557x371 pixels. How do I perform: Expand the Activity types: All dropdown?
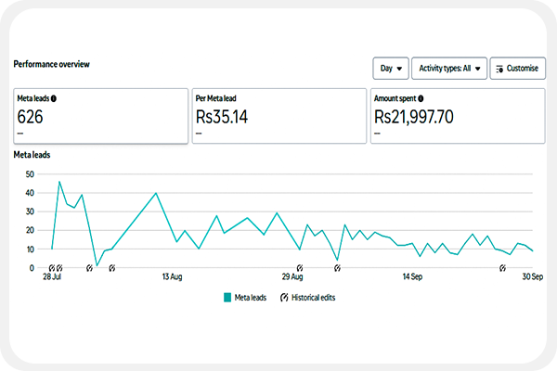coord(448,68)
